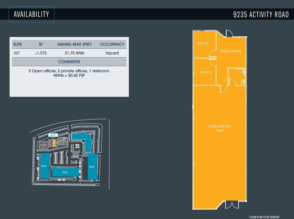Select the 105-106 suite block
The image size is (294, 219).
coord(50,143)
